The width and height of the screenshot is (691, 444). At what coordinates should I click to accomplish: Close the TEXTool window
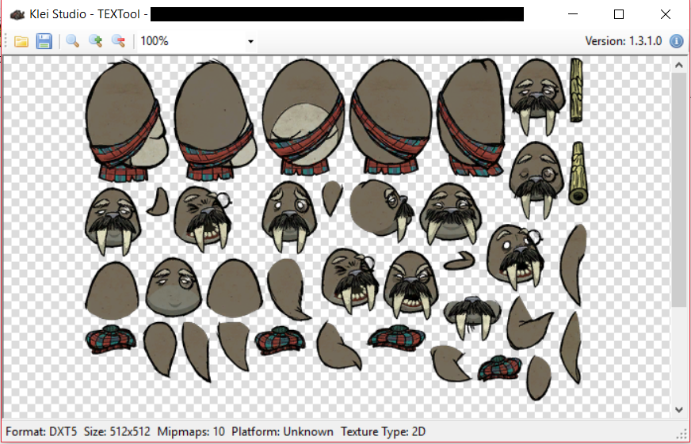click(x=666, y=14)
